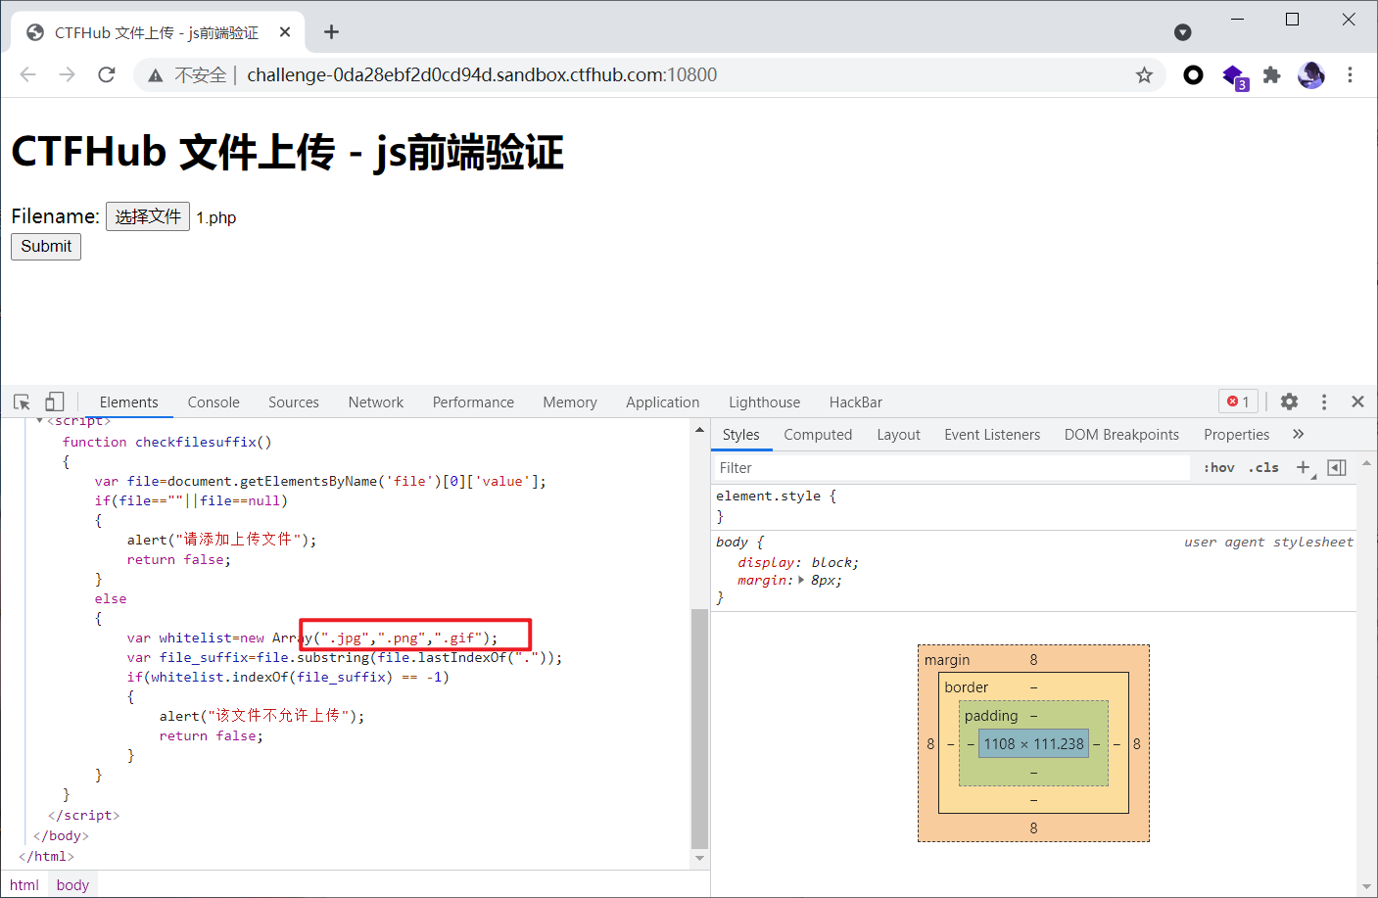Reload the page with refresh icon
Screen dimensions: 1378x898
(107, 74)
